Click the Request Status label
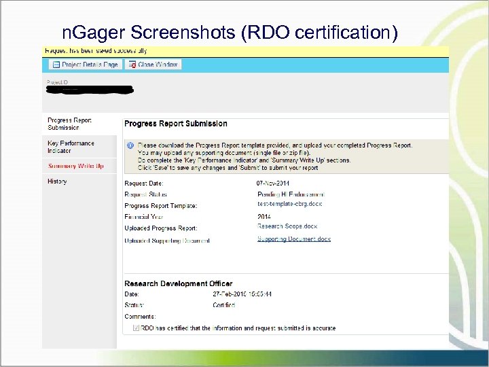This screenshot has width=489, height=367. click(145, 194)
